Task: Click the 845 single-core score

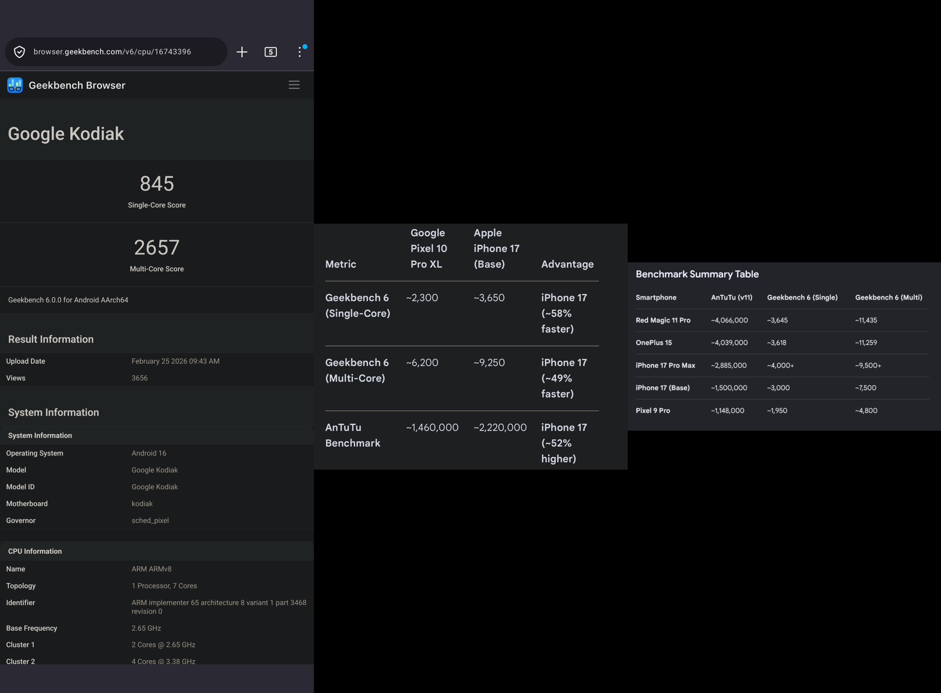Action: (x=157, y=183)
